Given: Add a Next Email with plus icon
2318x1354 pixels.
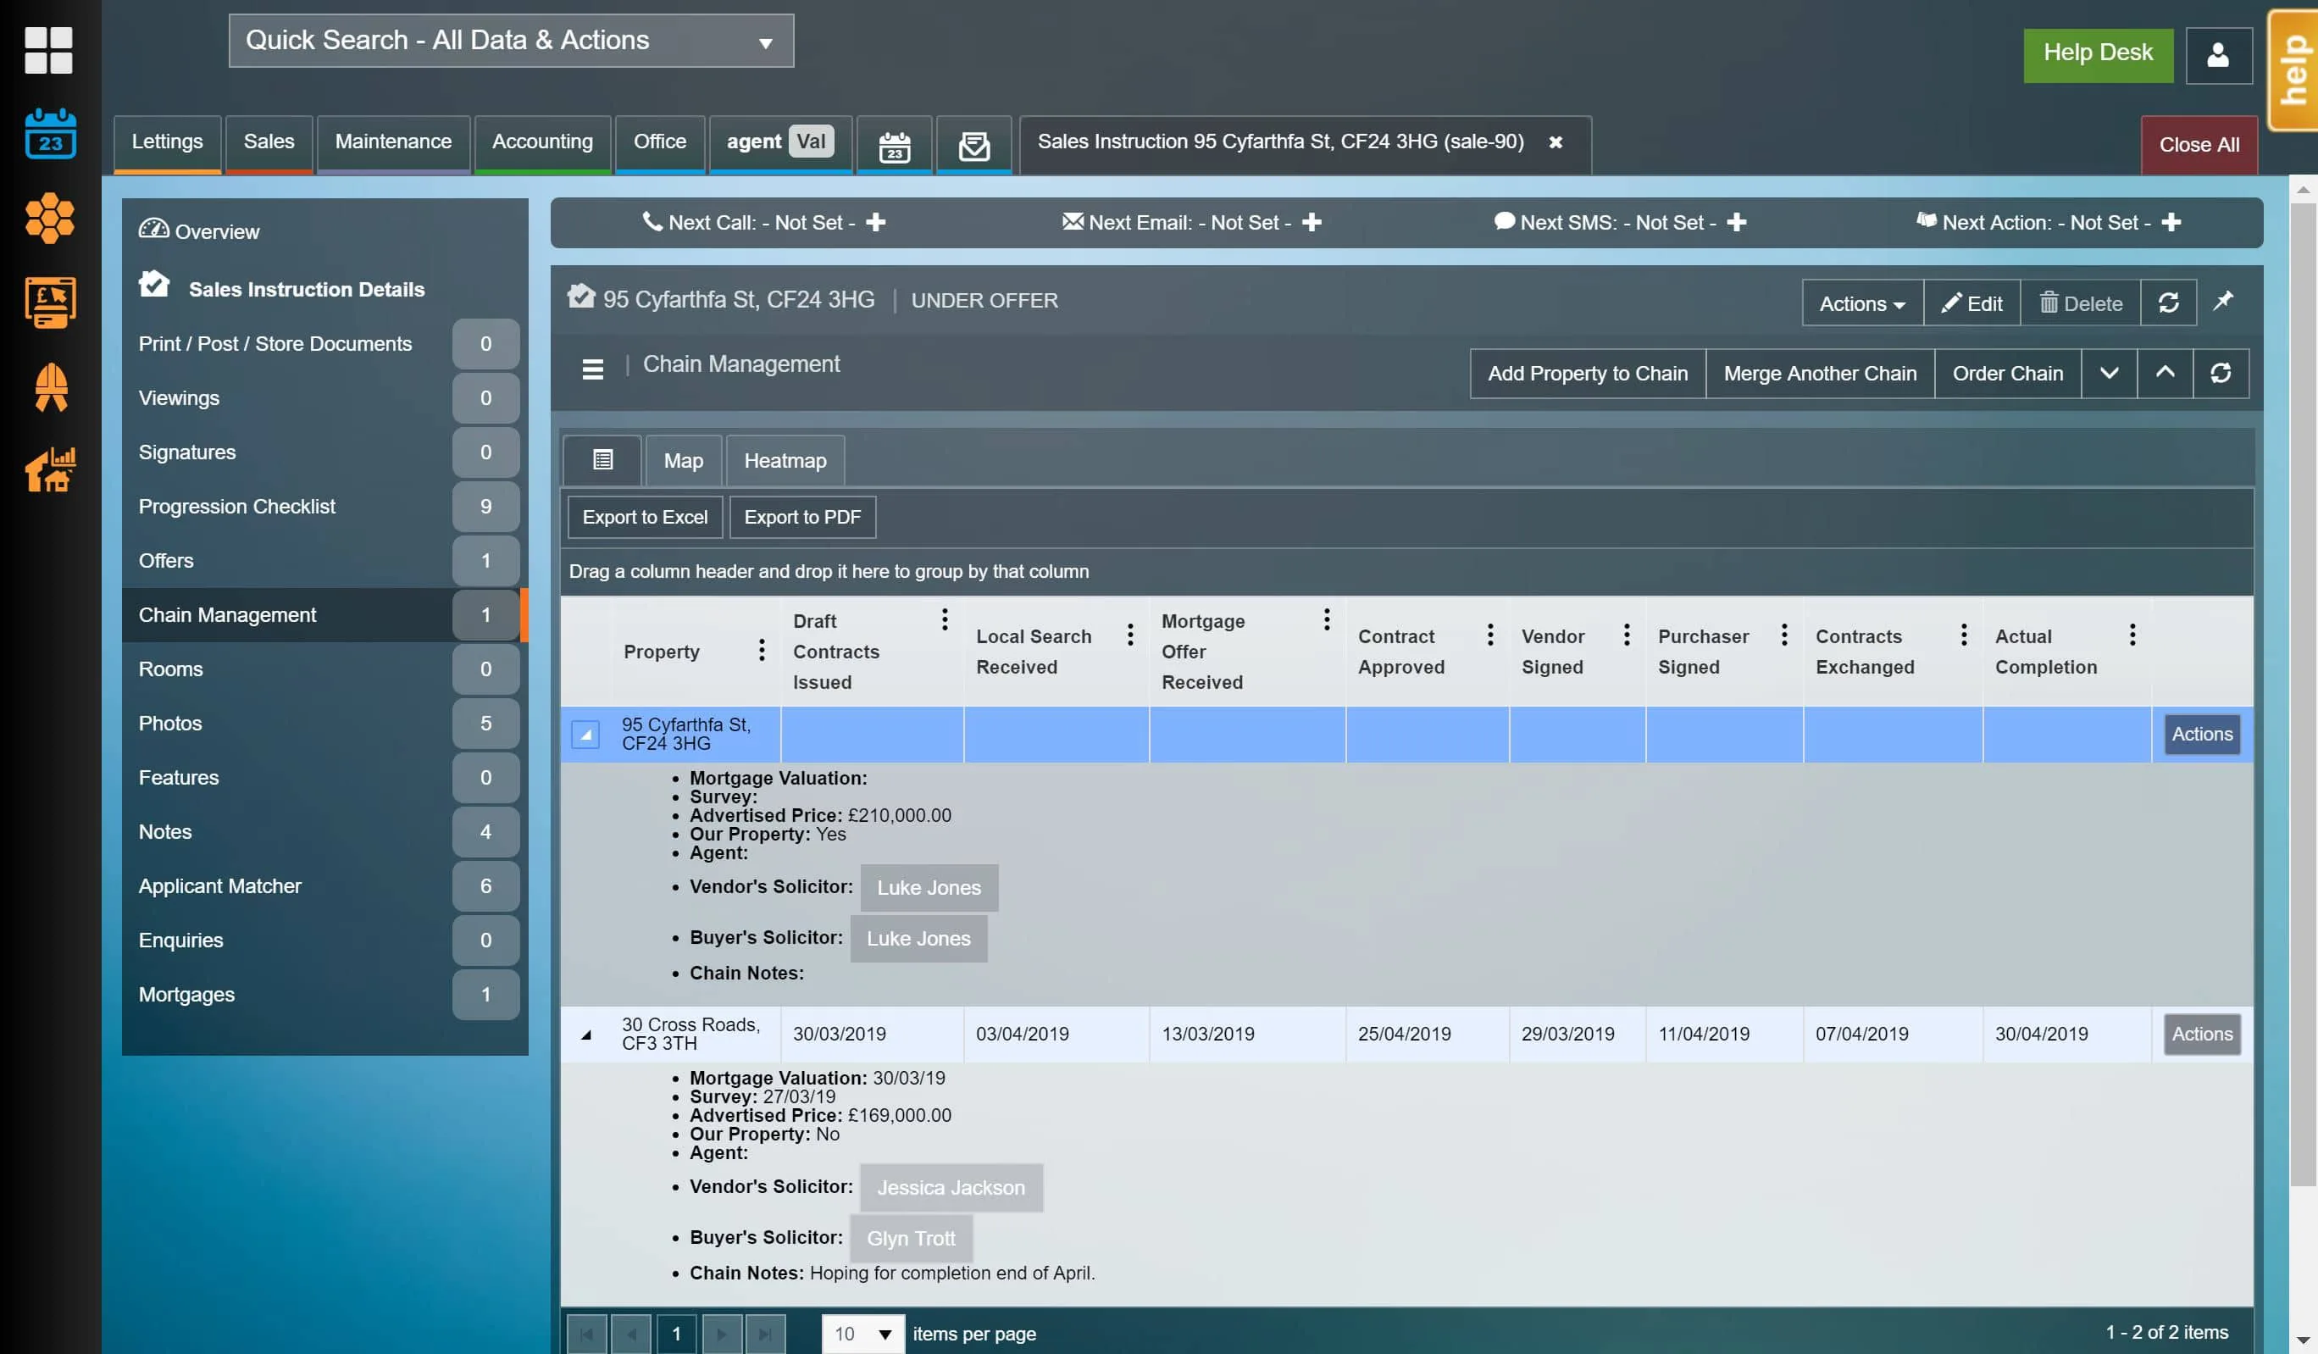Looking at the screenshot, I should click(x=1311, y=222).
